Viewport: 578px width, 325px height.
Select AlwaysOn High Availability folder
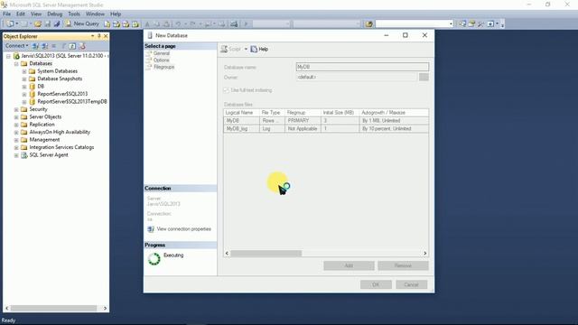click(60, 132)
